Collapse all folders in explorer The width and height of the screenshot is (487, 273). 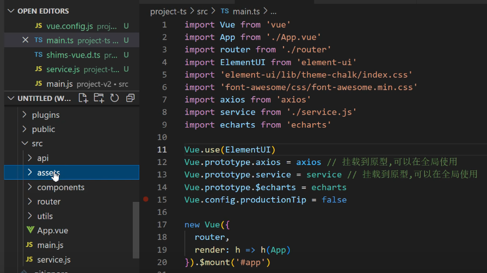131,98
